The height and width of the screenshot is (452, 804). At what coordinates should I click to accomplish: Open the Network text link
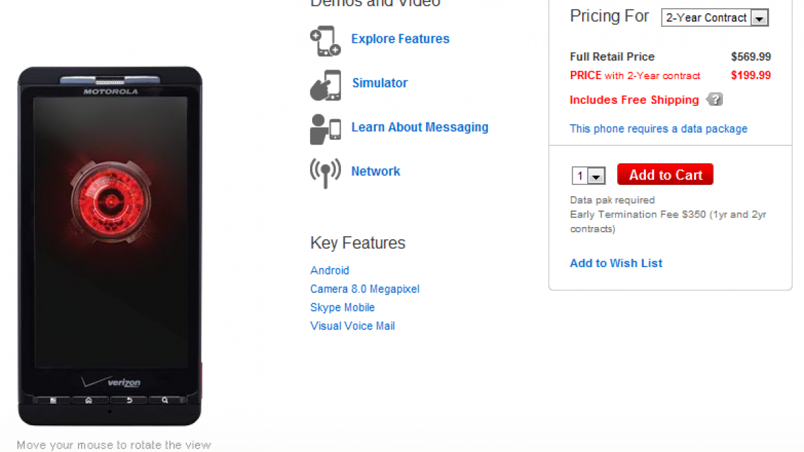(x=375, y=171)
